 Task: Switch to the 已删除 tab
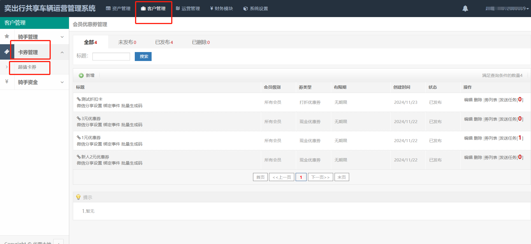pyautogui.click(x=201, y=42)
